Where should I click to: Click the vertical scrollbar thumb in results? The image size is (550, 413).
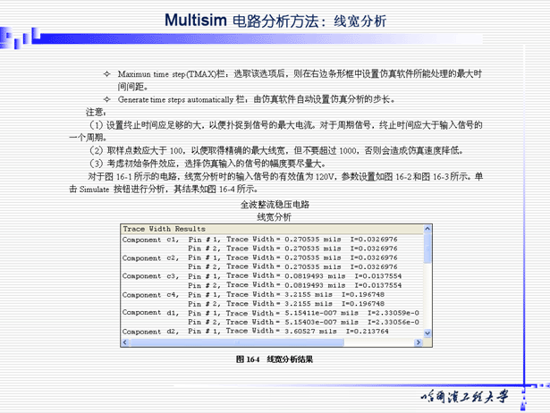tap(427, 249)
